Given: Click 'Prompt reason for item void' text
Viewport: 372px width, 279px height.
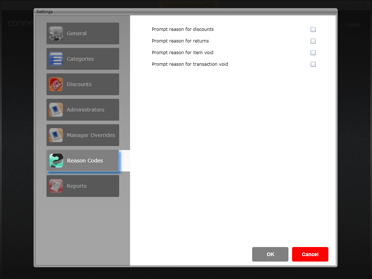Looking at the screenshot, I should pos(182,52).
